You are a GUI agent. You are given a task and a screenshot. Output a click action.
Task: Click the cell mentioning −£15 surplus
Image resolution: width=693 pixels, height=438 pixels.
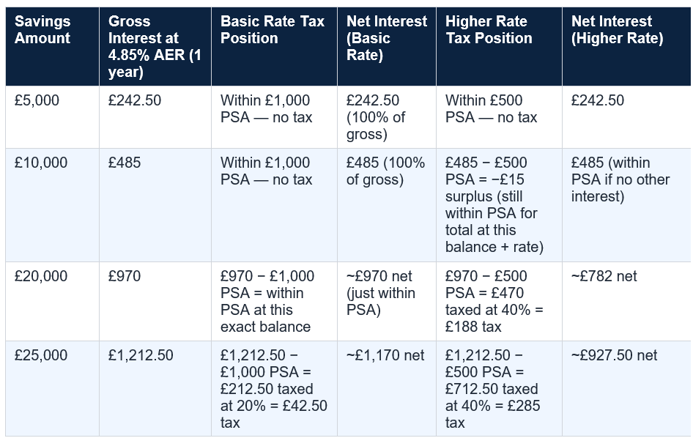click(x=499, y=205)
